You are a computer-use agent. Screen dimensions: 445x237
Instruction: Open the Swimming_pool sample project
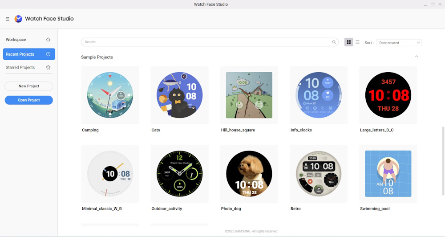coord(388,174)
